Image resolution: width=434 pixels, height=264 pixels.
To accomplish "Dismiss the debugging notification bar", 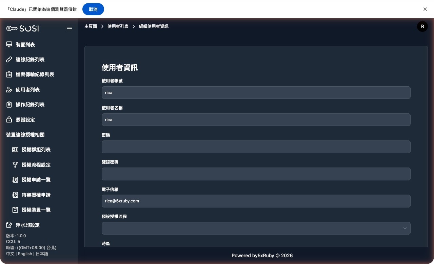I will coord(425,9).
